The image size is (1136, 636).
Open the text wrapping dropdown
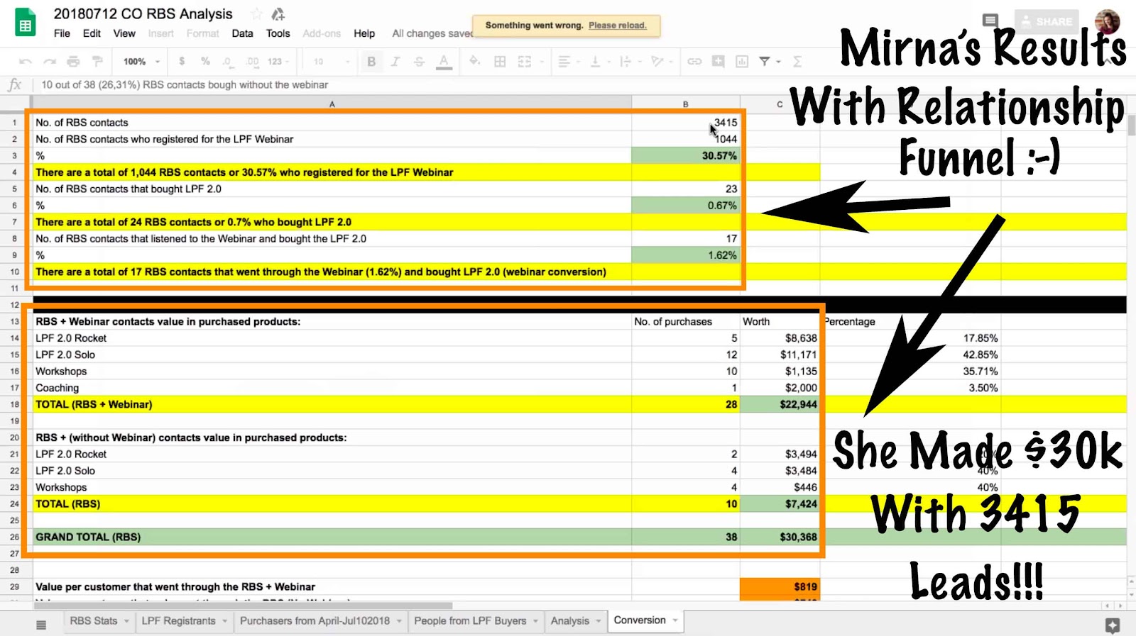(630, 62)
